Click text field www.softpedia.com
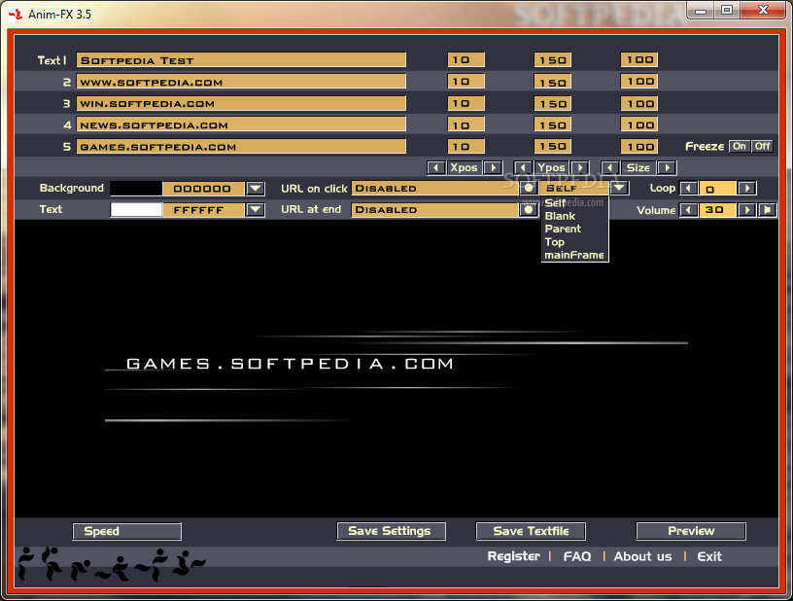Screen dimensions: 793x601 [x=241, y=82]
